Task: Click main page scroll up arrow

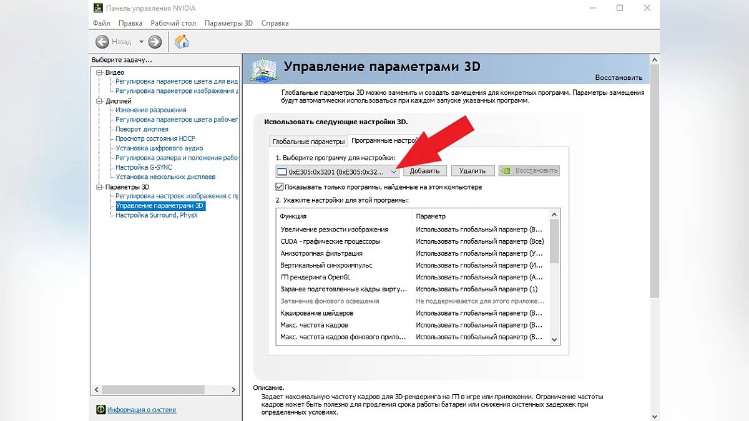Action: (x=655, y=59)
